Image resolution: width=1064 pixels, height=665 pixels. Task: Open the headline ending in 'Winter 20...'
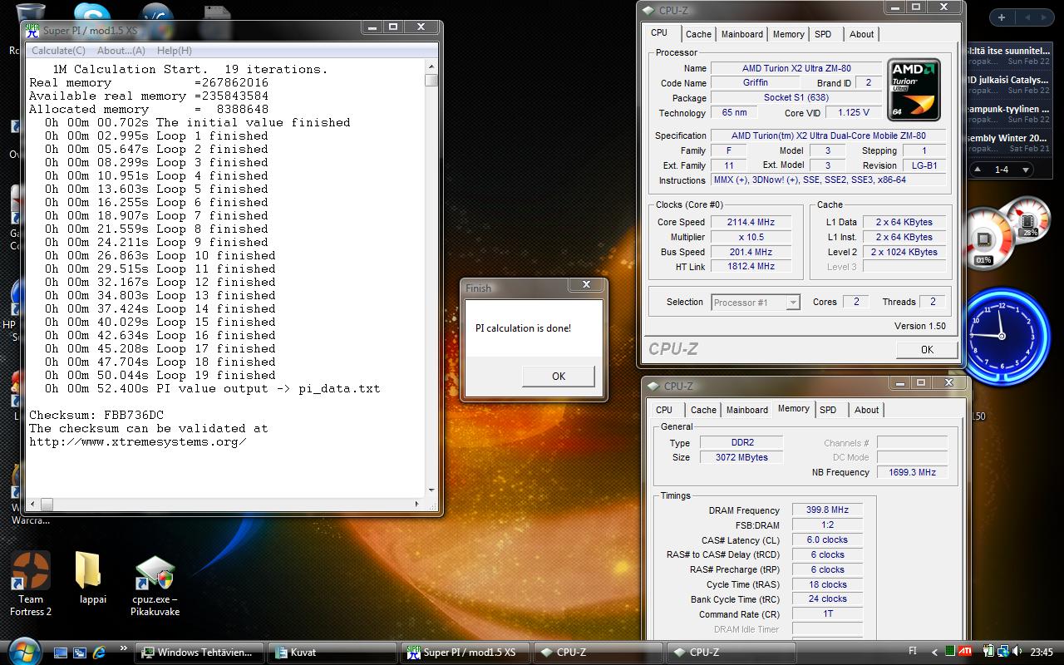click(x=1008, y=138)
